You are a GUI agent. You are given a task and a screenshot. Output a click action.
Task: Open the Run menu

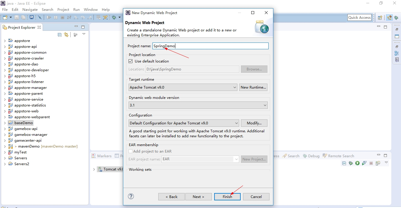[x=76, y=10]
